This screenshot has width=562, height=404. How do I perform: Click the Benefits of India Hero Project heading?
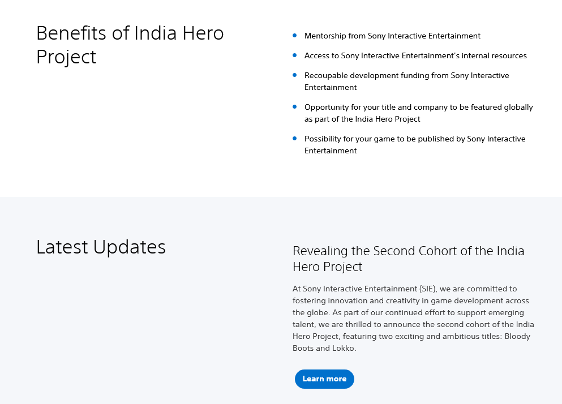(130, 45)
